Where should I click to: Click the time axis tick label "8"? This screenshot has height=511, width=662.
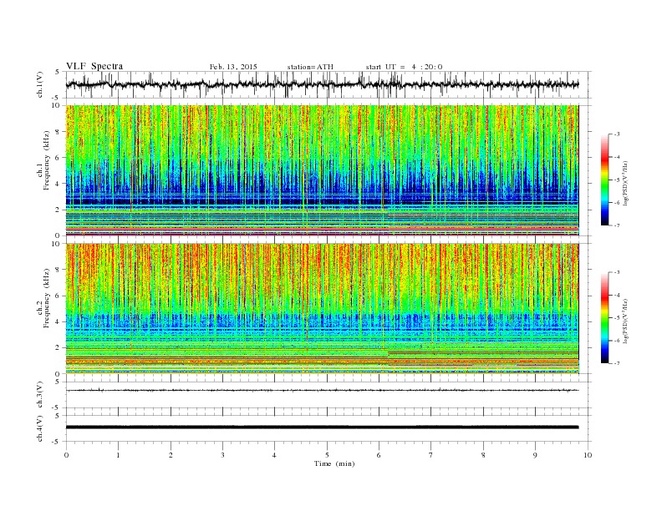[483, 455]
